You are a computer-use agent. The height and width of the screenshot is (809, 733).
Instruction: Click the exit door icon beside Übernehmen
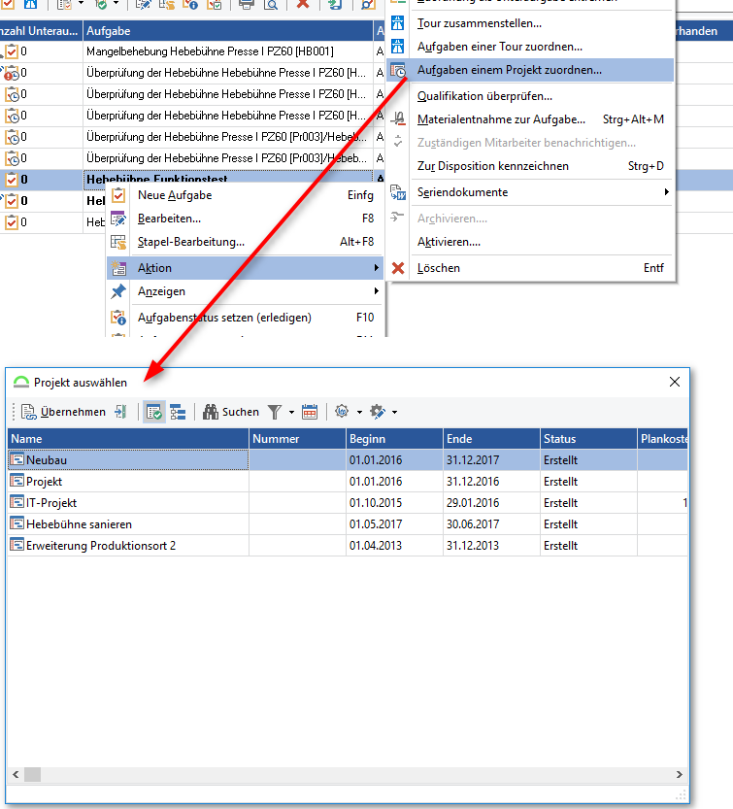point(120,412)
